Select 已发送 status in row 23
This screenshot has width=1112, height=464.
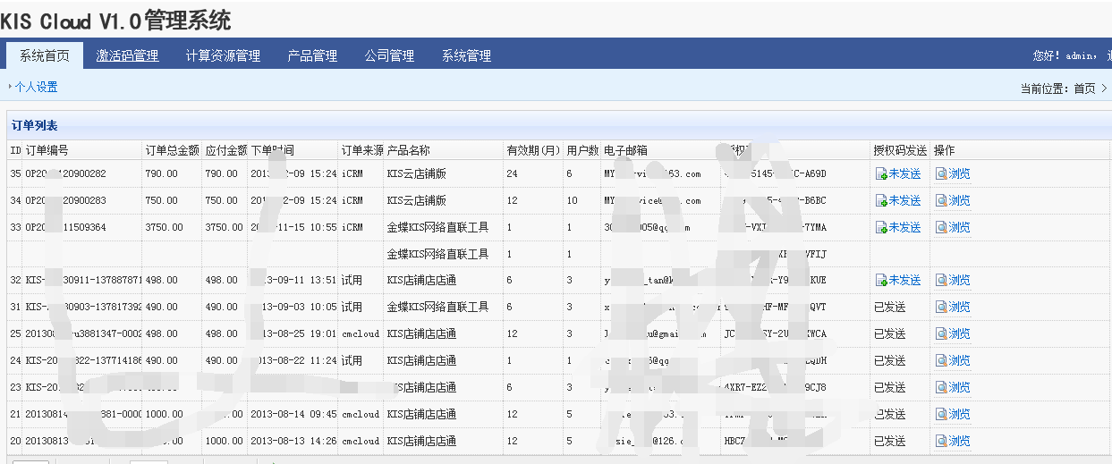(x=889, y=388)
